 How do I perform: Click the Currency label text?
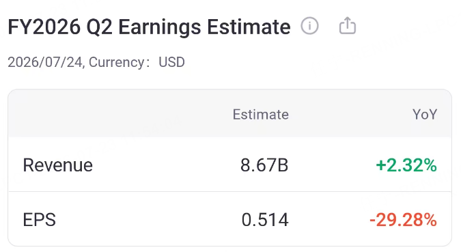tap(116, 62)
